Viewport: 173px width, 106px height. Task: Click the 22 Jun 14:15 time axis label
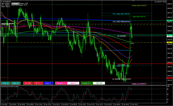(x=134, y=104)
